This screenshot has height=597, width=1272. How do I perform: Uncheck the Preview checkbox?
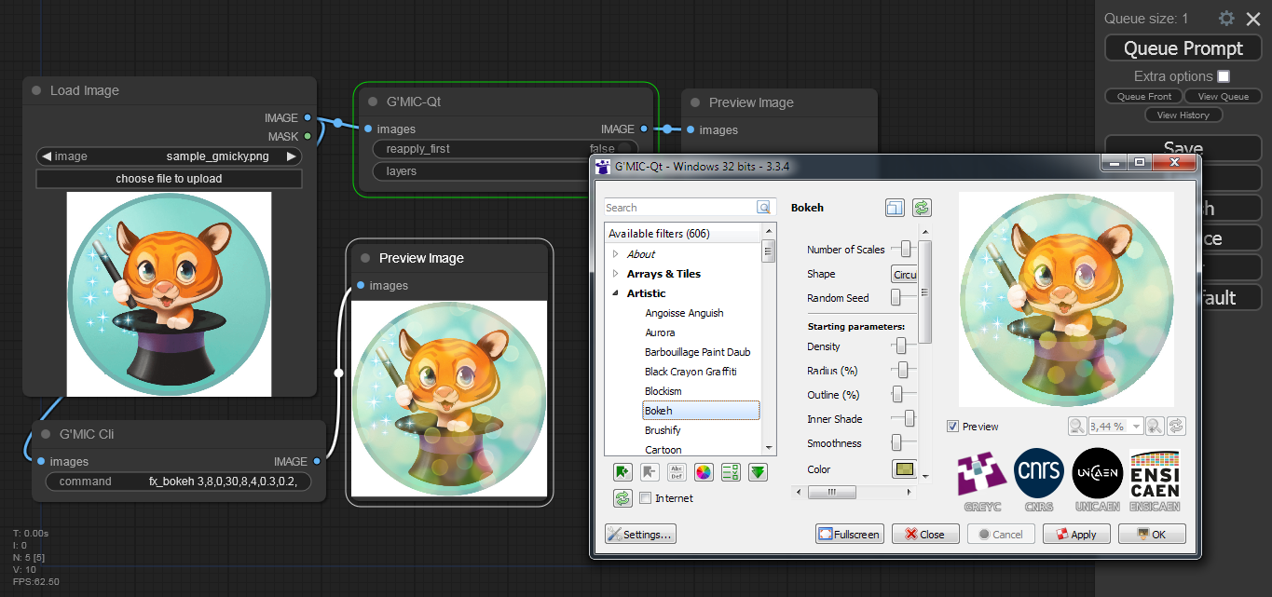click(x=952, y=427)
